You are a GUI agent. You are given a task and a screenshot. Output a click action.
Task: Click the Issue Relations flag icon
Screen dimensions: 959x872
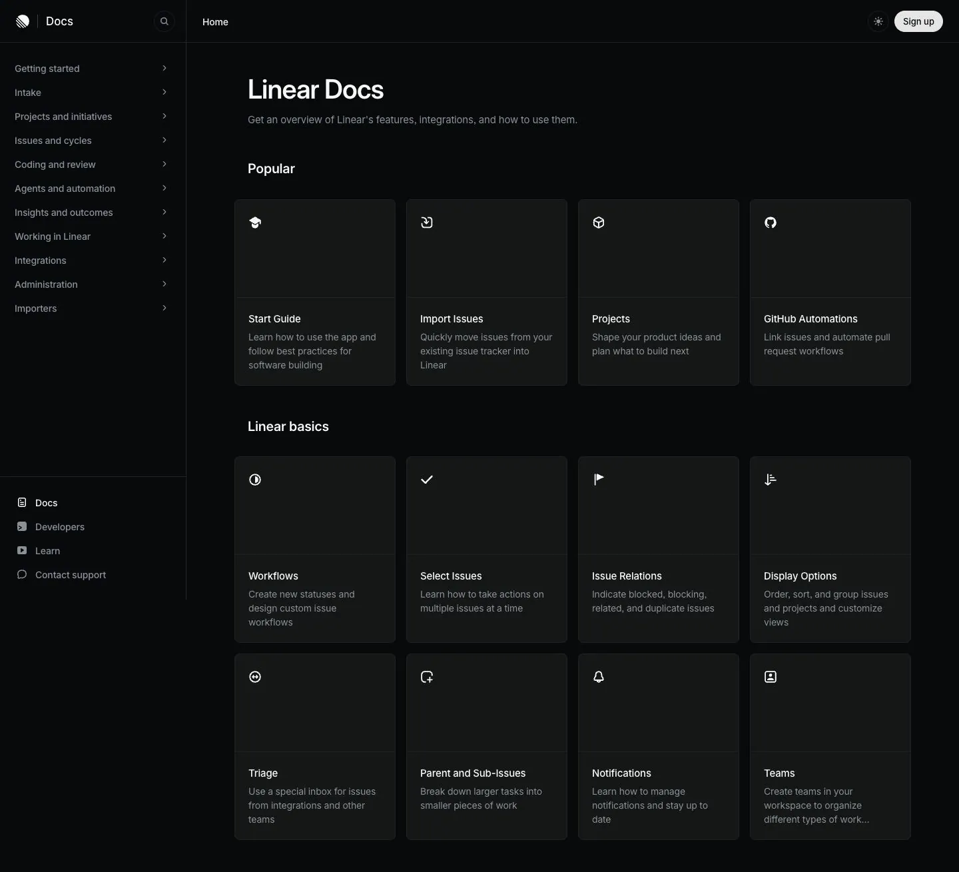(599, 480)
